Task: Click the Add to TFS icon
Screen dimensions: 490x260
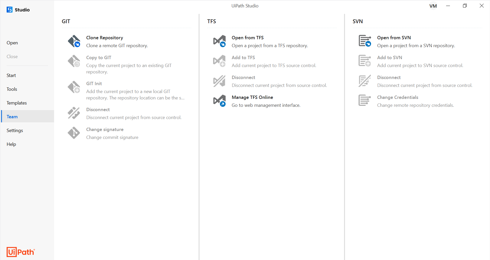Action: (219, 61)
